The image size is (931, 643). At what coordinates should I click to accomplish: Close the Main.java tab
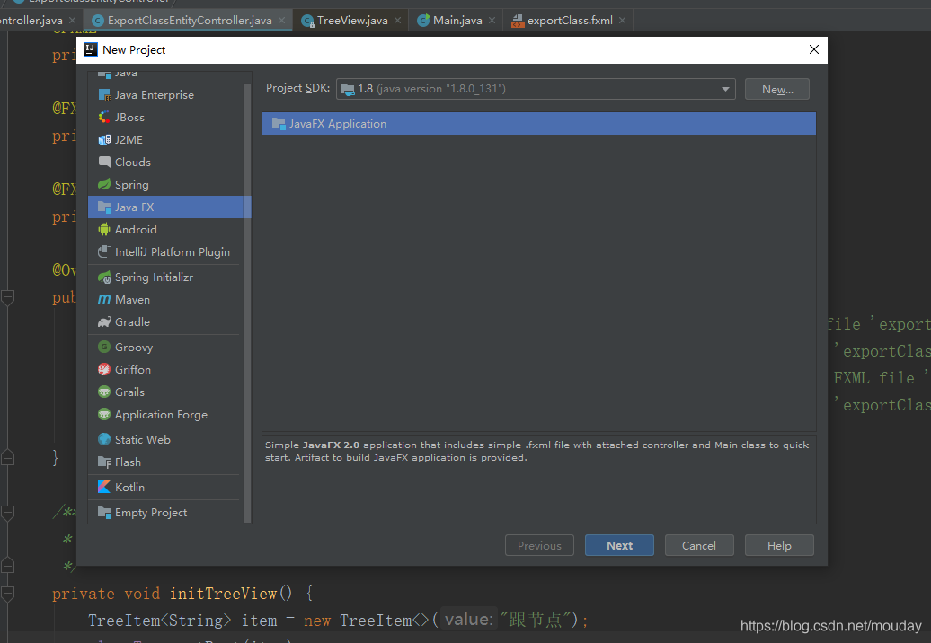pyautogui.click(x=492, y=21)
